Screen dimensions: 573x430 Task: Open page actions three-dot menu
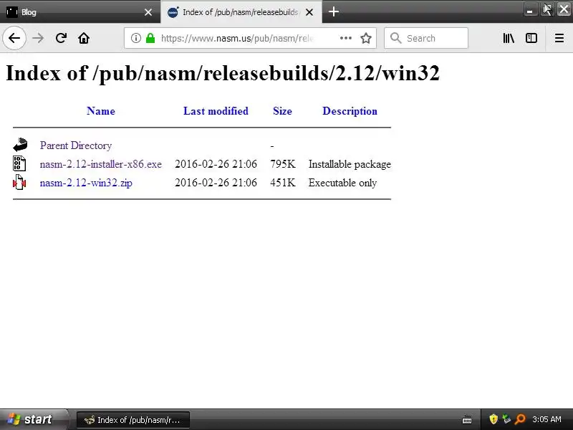(x=346, y=38)
